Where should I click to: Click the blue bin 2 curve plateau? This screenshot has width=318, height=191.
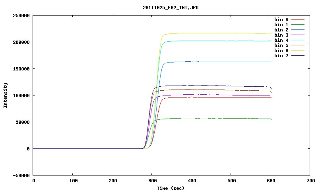[218, 62]
